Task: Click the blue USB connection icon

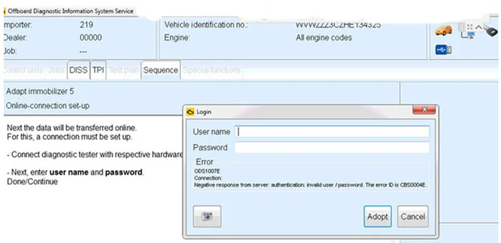Action: tap(443, 50)
